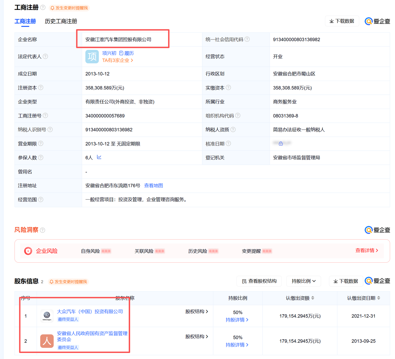Sort by 认缴出资额 column arrows
The image size is (395, 359).
[313, 298]
